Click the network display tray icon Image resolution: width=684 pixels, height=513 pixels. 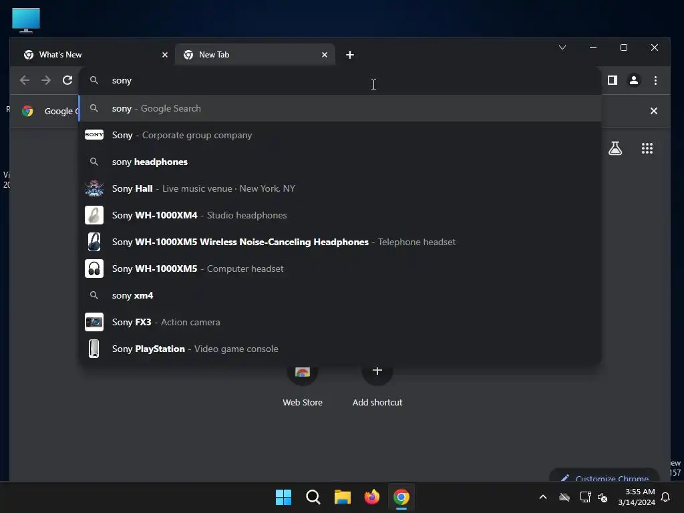pos(585,497)
